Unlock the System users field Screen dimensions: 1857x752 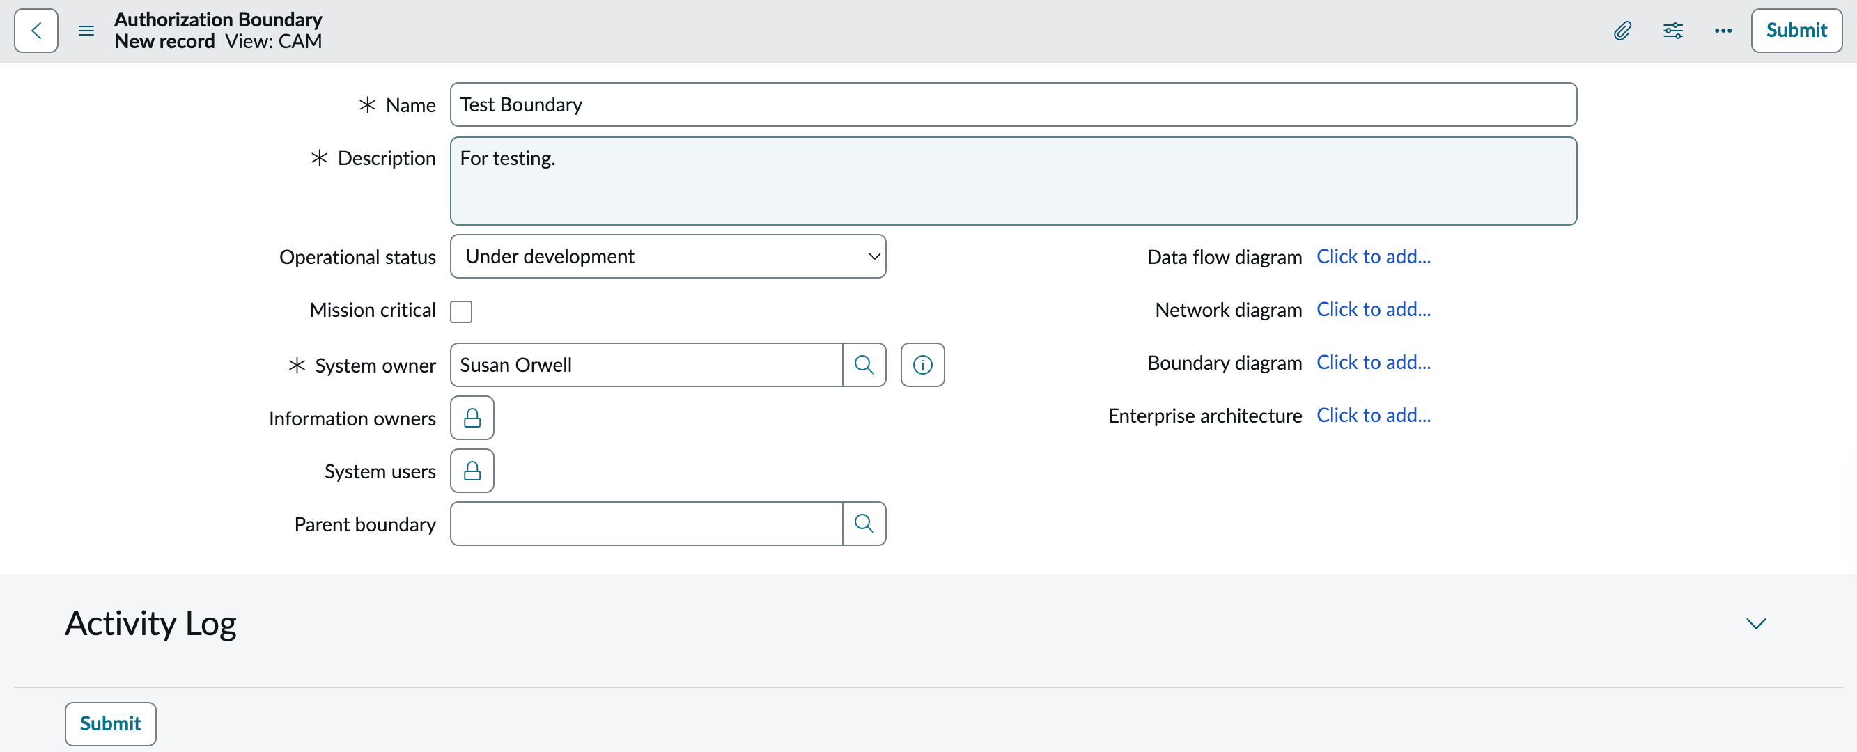(472, 471)
